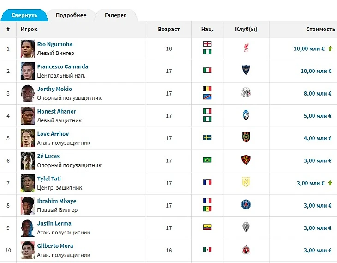
Task: Click the Nantes yellow club crest
Action: click(x=246, y=182)
